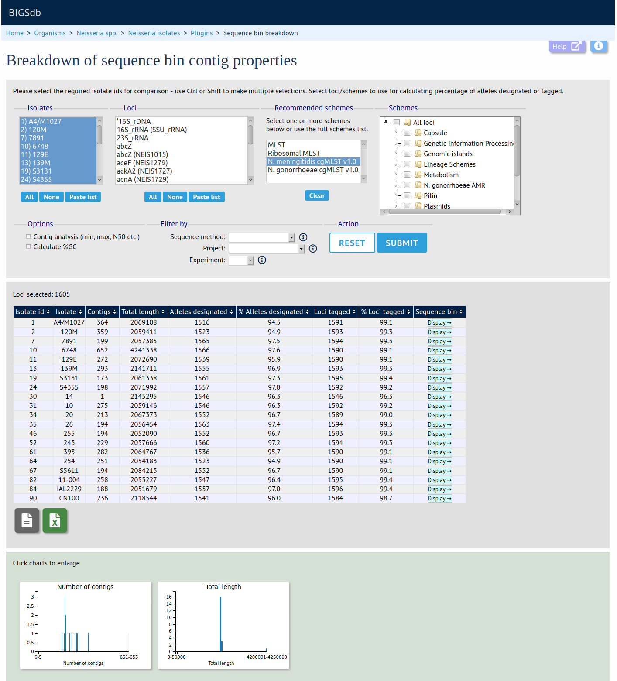The height and width of the screenshot is (681, 617).
Task: Open the Project dropdown
Action: 266,249
